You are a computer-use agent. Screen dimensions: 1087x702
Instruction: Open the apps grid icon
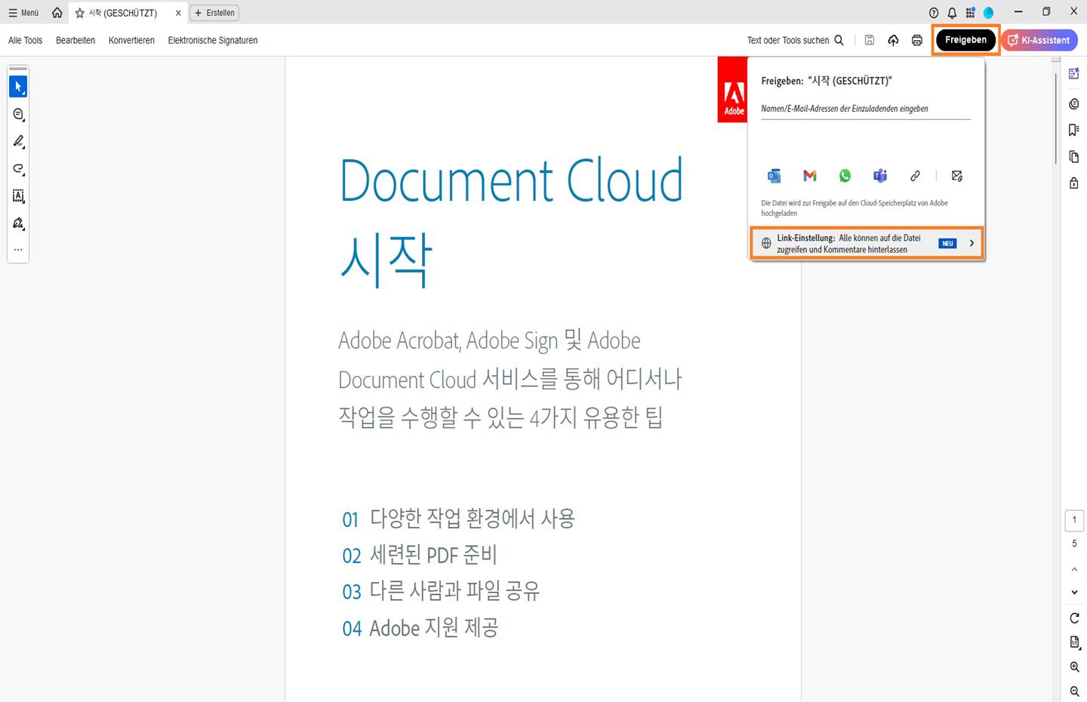[970, 13]
